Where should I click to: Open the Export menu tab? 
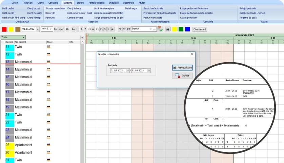(x=80, y=2)
